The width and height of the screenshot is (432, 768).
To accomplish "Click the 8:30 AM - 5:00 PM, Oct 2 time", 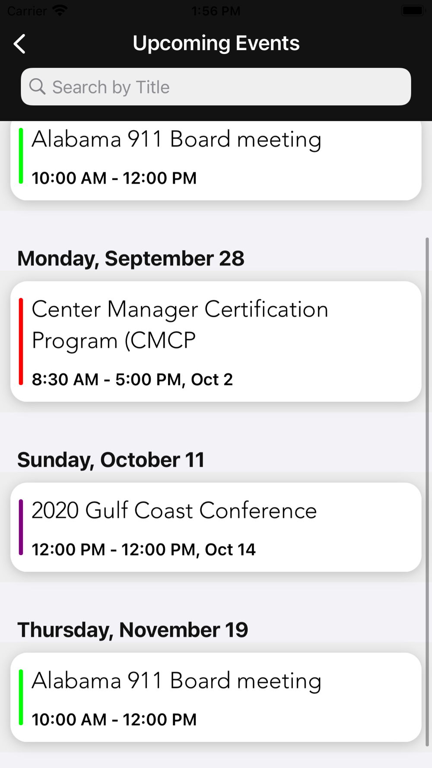I will (x=132, y=380).
